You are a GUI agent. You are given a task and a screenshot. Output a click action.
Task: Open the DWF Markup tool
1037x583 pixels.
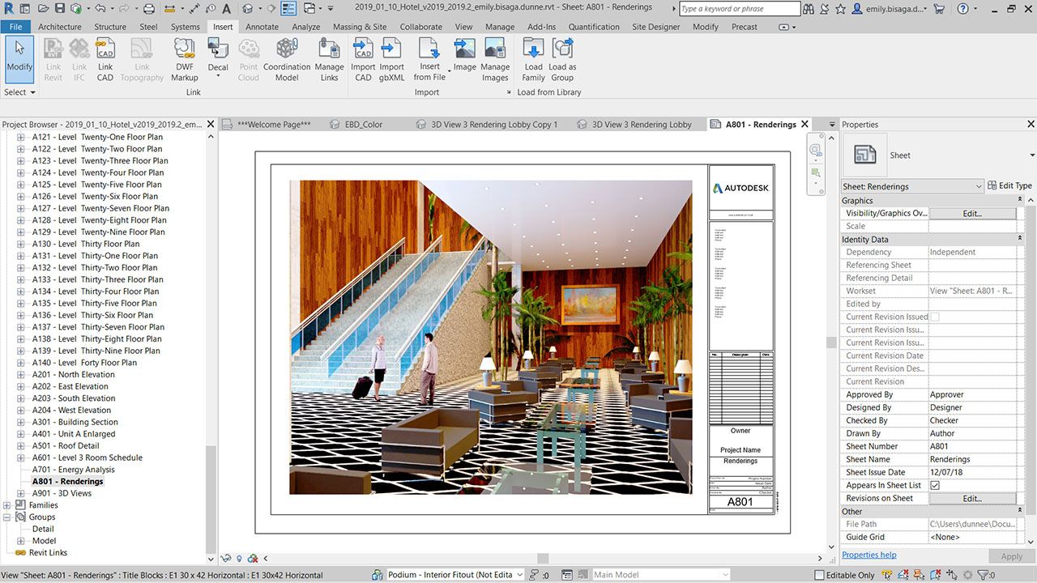pos(185,60)
